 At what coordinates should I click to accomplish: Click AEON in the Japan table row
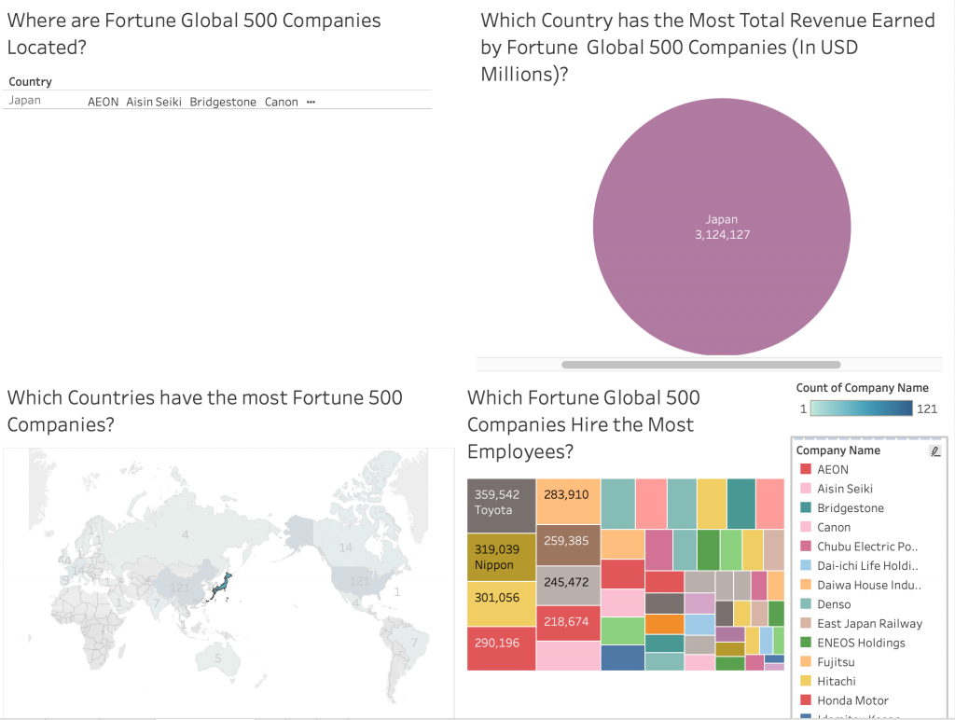[103, 102]
